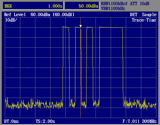
Task: Click the F:7.011 300MHz frequency readout
Action: (139, 121)
